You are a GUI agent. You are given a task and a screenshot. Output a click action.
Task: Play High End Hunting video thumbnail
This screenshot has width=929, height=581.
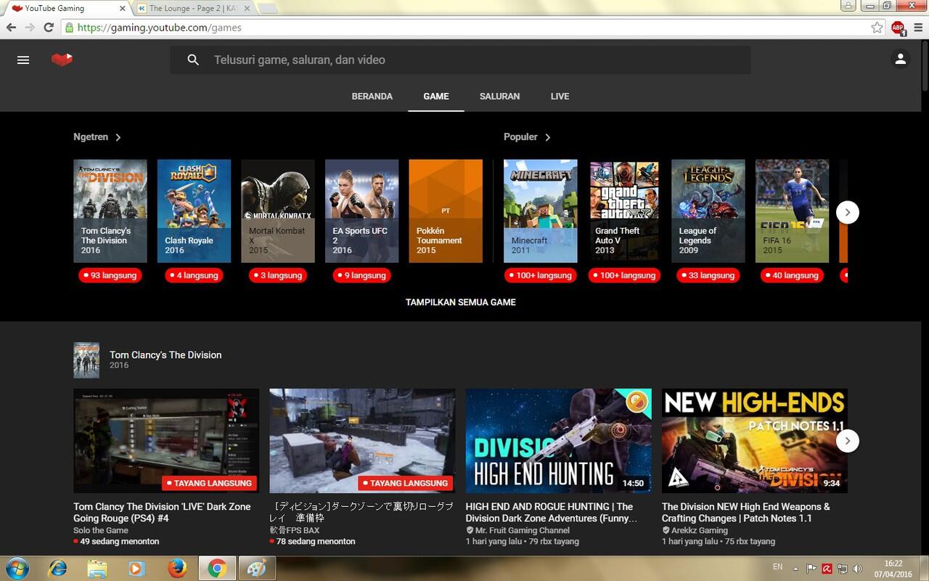coord(558,441)
